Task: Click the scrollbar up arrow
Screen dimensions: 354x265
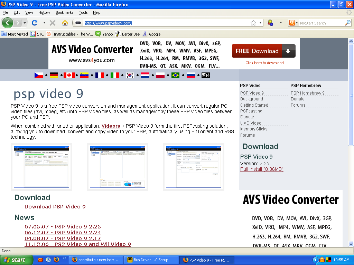Action: (x=351, y=41)
